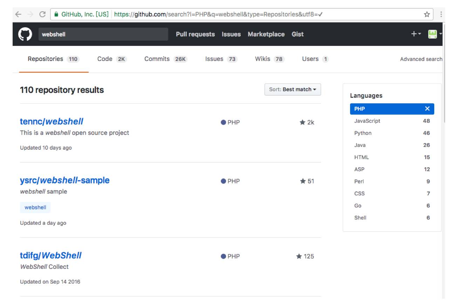Open the browser's three-dot menu

[x=441, y=14]
